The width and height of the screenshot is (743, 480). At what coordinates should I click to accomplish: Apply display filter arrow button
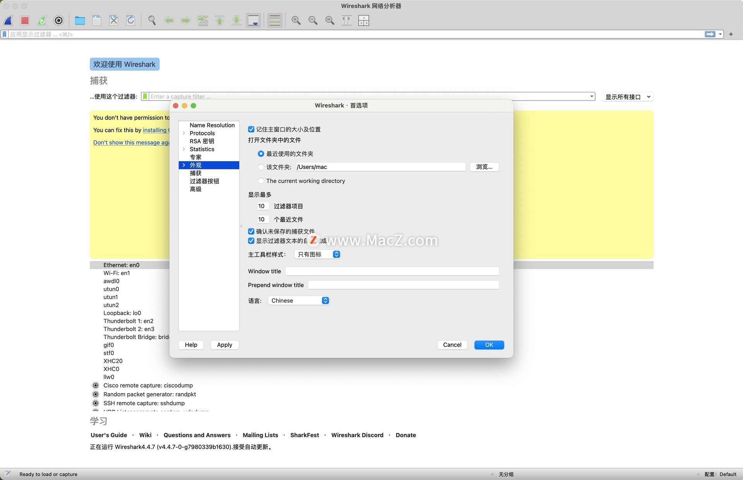point(710,34)
